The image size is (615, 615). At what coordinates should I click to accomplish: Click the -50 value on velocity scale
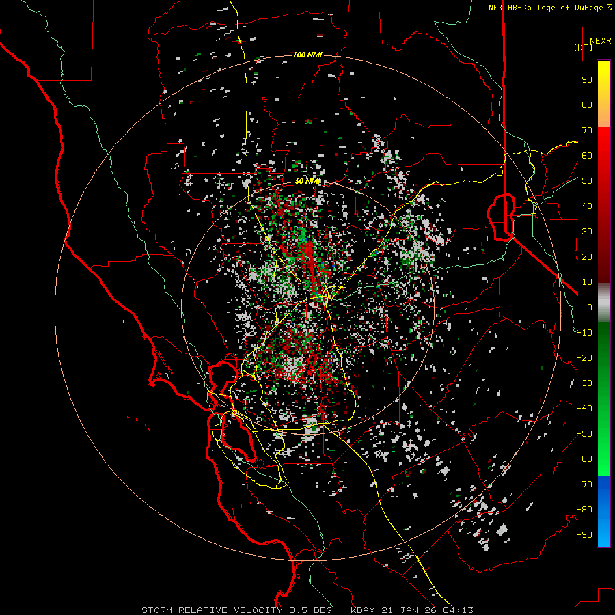[584, 434]
